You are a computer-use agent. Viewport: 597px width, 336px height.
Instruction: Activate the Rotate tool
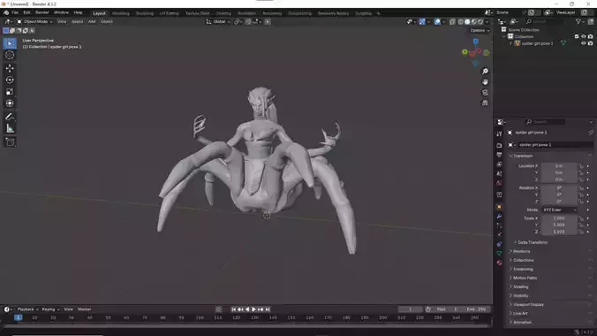coord(10,80)
